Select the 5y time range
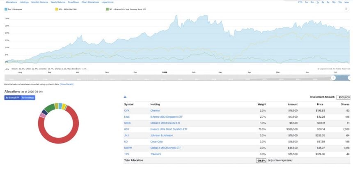The height and width of the screenshot is (173, 353). (328, 2)
